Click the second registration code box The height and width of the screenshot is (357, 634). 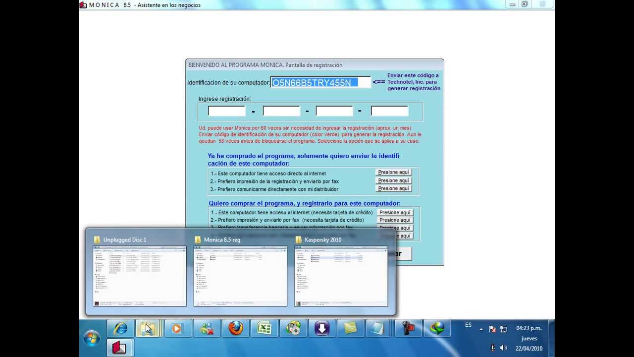[x=281, y=111]
